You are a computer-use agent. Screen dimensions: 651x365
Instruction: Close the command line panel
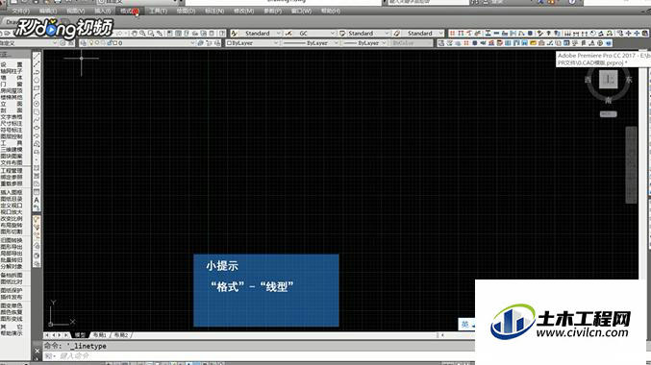(x=37, y=351)
